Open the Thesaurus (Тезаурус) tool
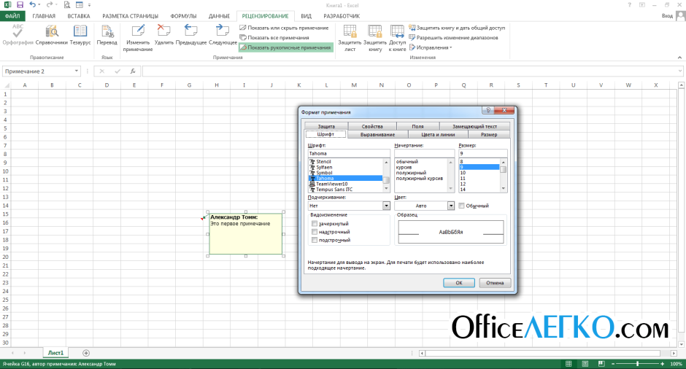The width and height of the screenshot is (686, 369). tap(80, 34)
